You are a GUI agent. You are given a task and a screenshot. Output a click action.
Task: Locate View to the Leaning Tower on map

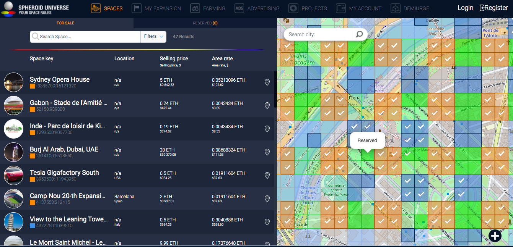(267, 222)
